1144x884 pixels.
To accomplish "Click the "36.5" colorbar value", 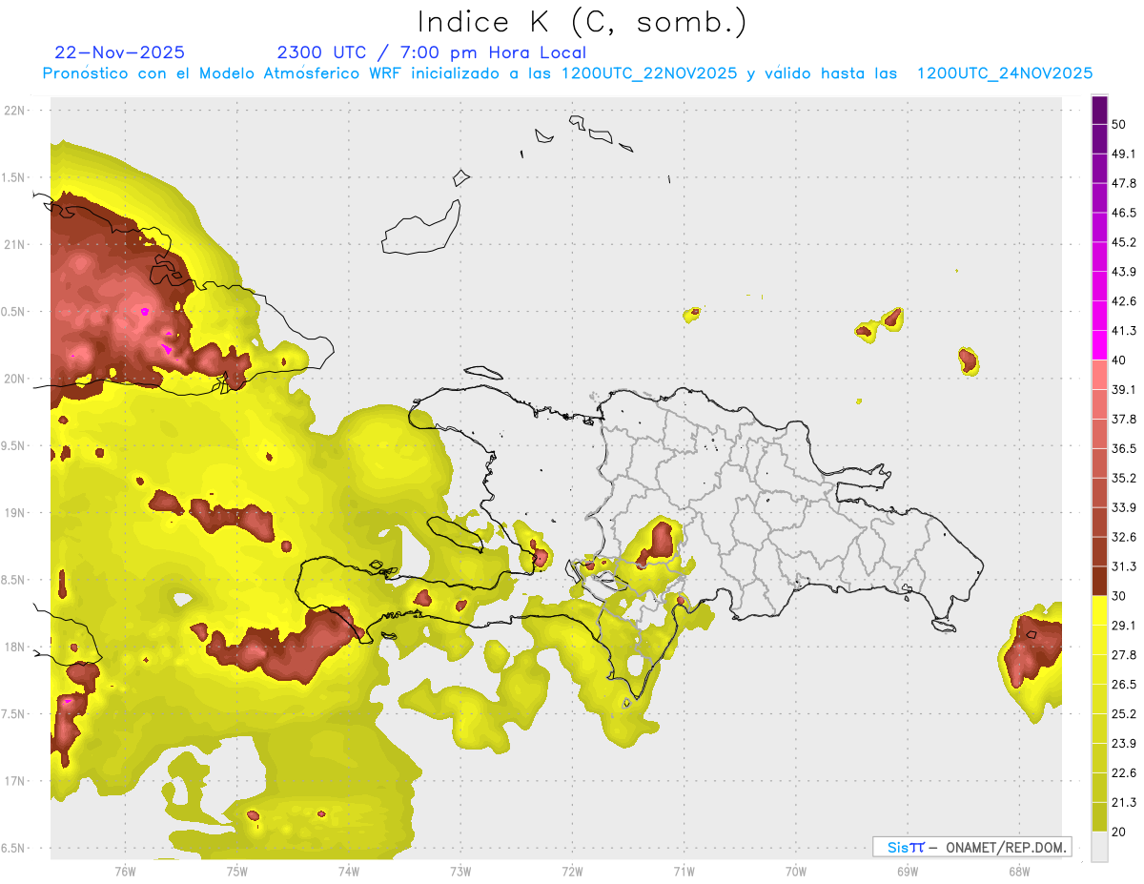I will (x=1124, y=448).
